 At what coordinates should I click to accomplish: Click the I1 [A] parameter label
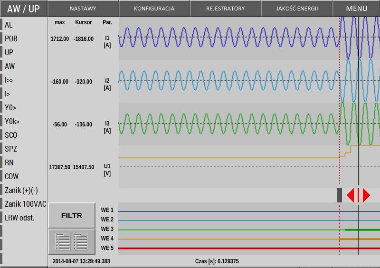pyautogui.click(x=107, y=42)
